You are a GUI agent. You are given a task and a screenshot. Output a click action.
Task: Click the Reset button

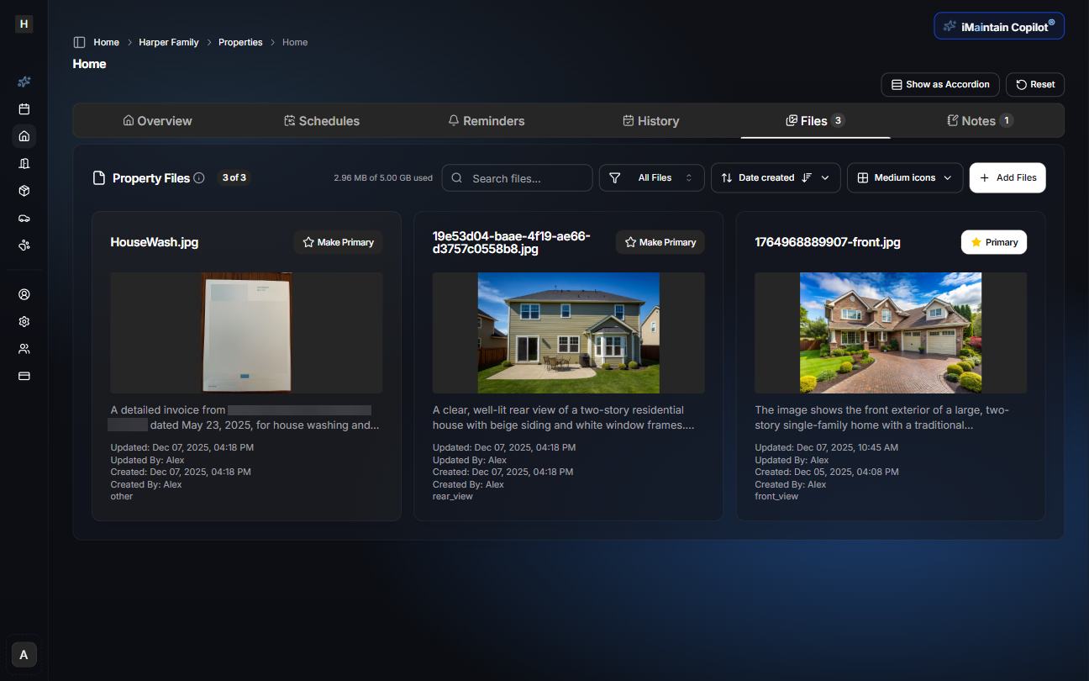pyautogui.click(x=1035, y=84)
